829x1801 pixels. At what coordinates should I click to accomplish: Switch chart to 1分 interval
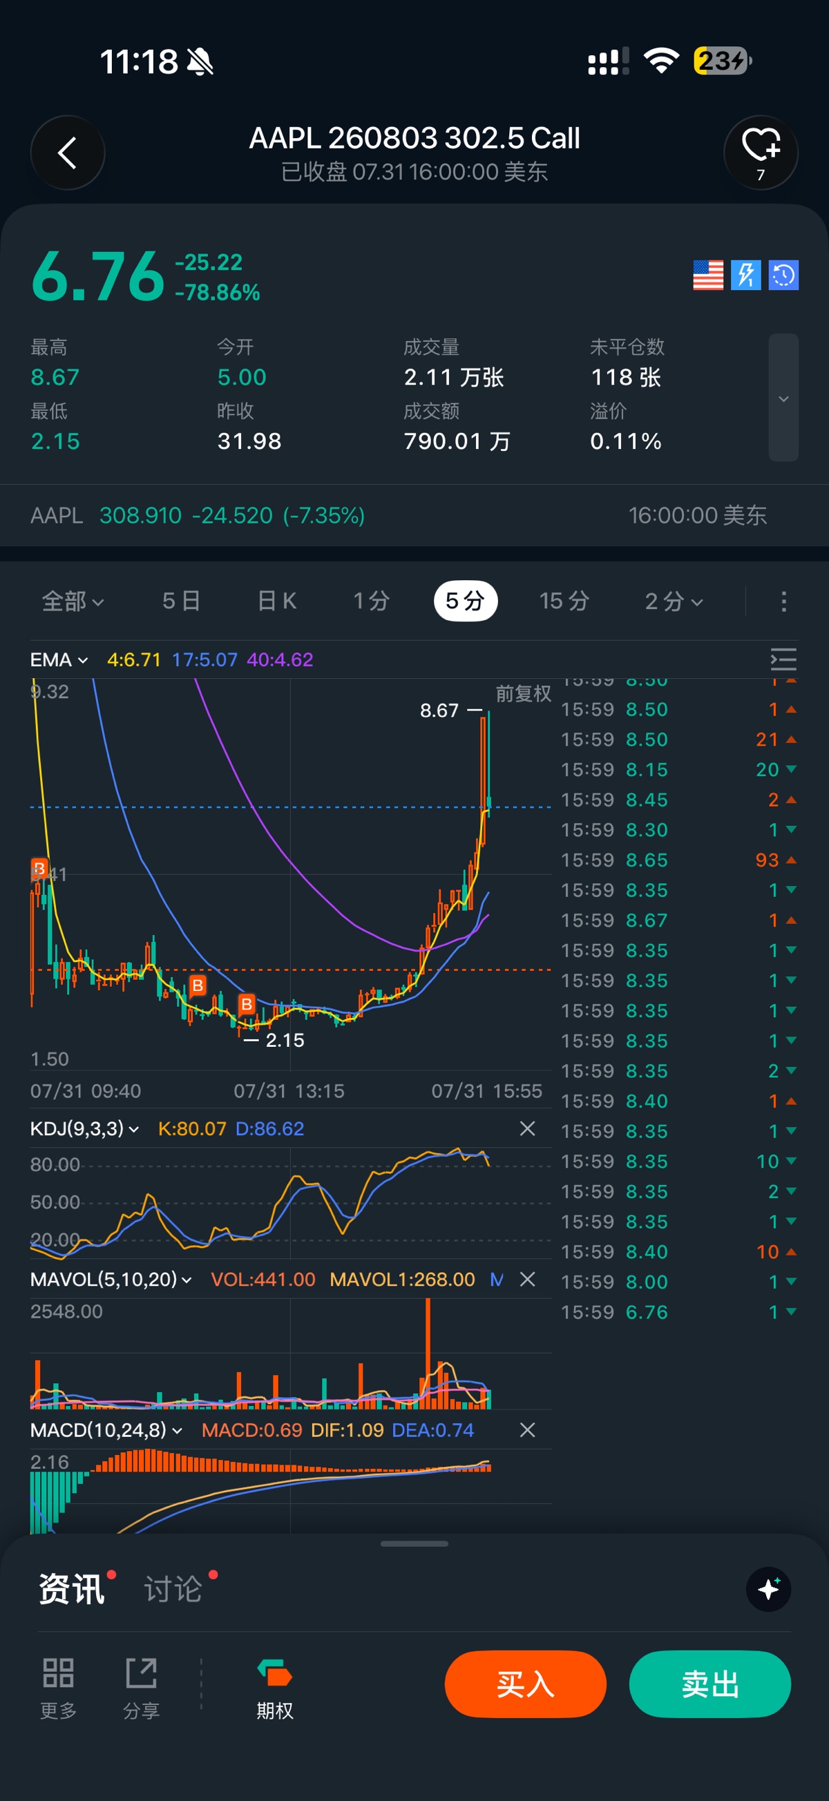[x=372, y=601]
